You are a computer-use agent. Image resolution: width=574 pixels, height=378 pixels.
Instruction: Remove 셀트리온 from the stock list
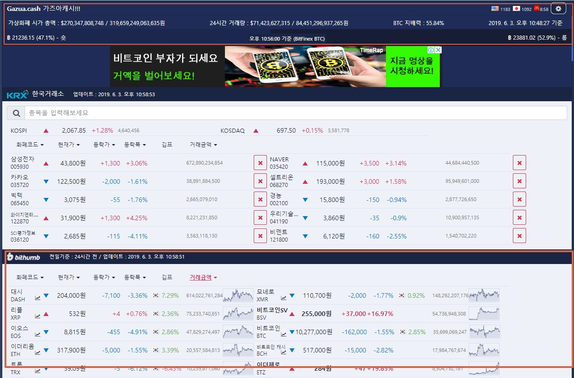[519, 181]
